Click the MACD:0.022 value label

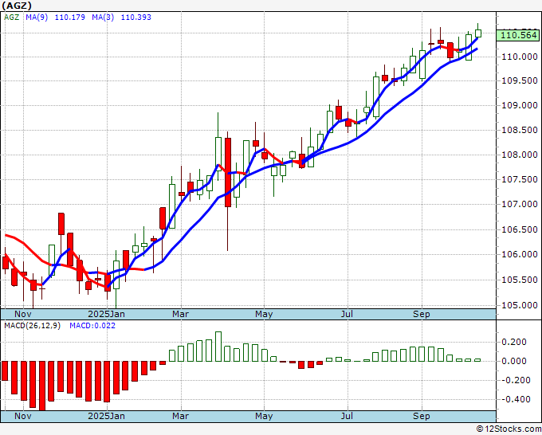(92, 326)
